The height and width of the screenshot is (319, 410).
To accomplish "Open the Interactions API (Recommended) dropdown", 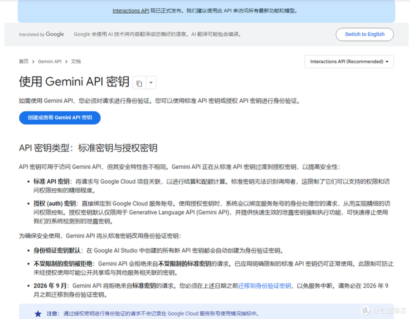I will pyautogui.click(x=349, y=62).
